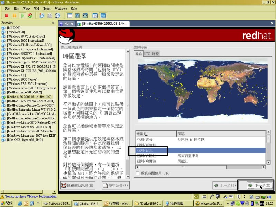Switch to the Home tab
The image size is (276, 207).
click(x=67, y=24)
